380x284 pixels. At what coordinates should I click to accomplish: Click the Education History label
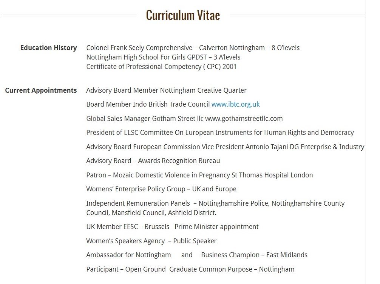click(48, 48)
